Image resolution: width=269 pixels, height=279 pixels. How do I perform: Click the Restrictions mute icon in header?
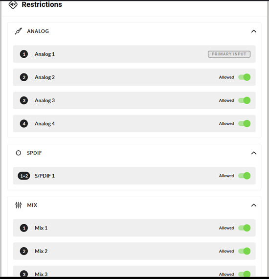pyautogui.click(x=13, y=4)
